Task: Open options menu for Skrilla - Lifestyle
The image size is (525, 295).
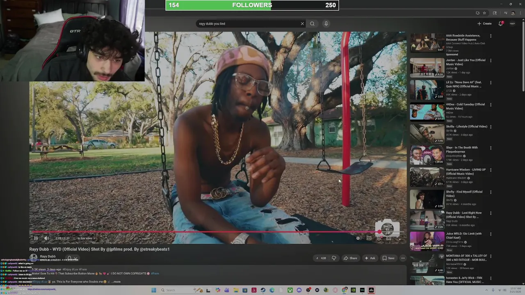Action: 491,127
